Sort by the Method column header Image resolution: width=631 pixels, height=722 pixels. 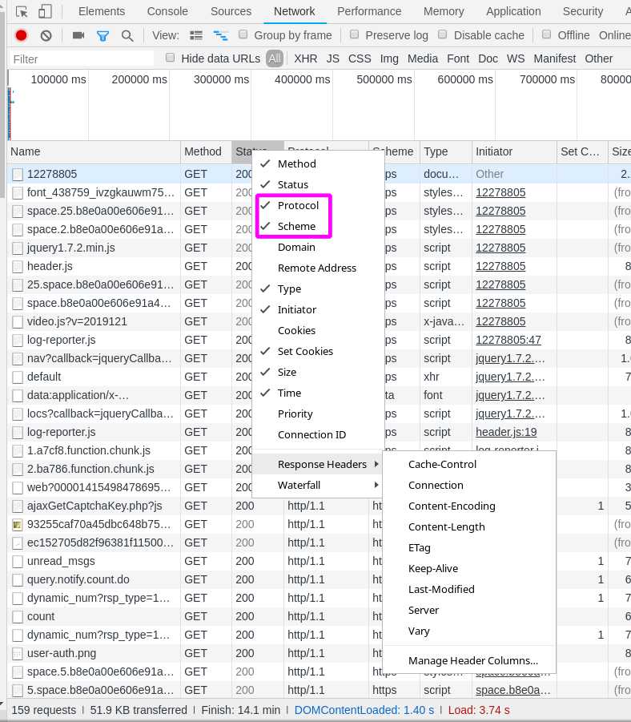[x=206, y=151]
